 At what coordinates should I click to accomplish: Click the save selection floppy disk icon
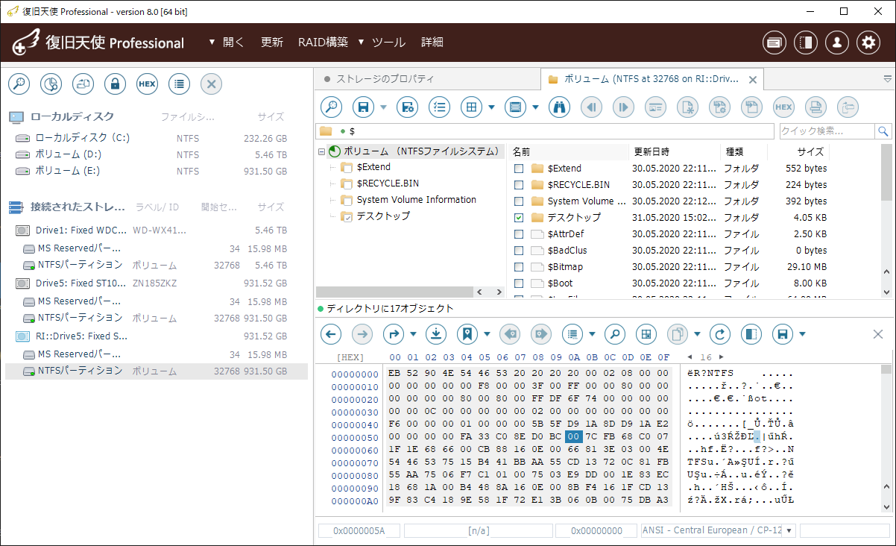[363, 107]
